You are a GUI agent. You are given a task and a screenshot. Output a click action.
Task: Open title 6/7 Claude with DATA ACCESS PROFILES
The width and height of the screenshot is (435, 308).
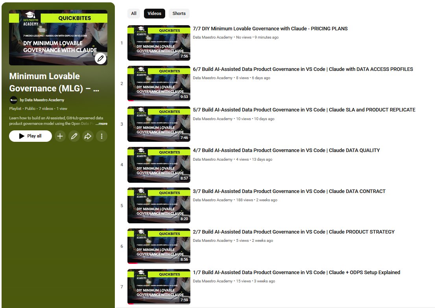click(303, 69)
